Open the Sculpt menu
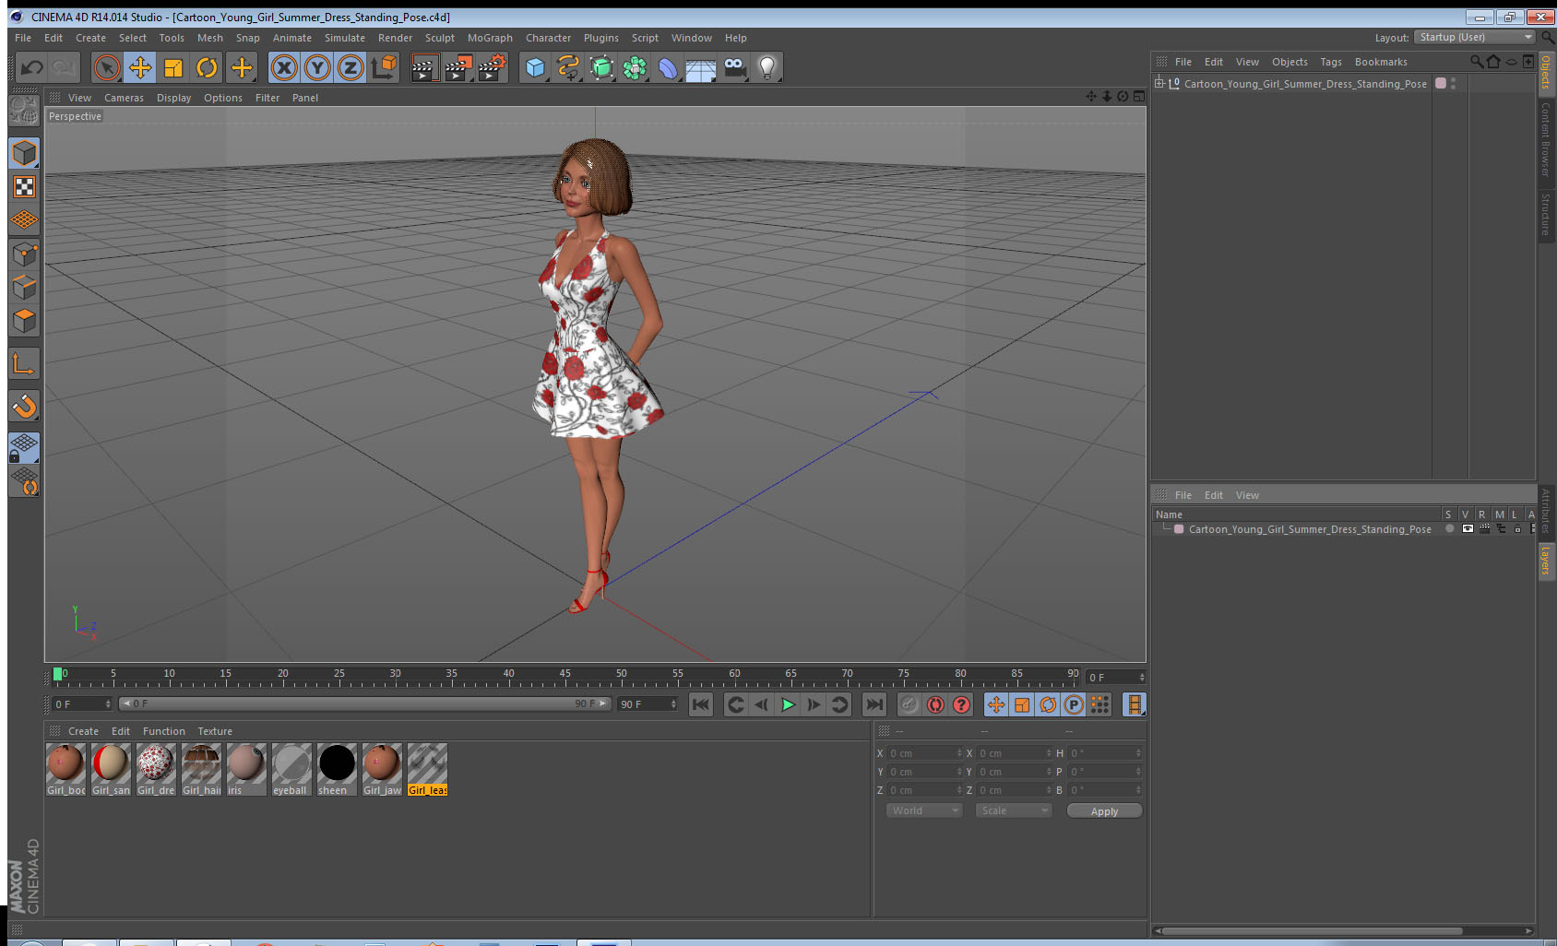This screenshot has height=946, width=1557. (440, 38)
